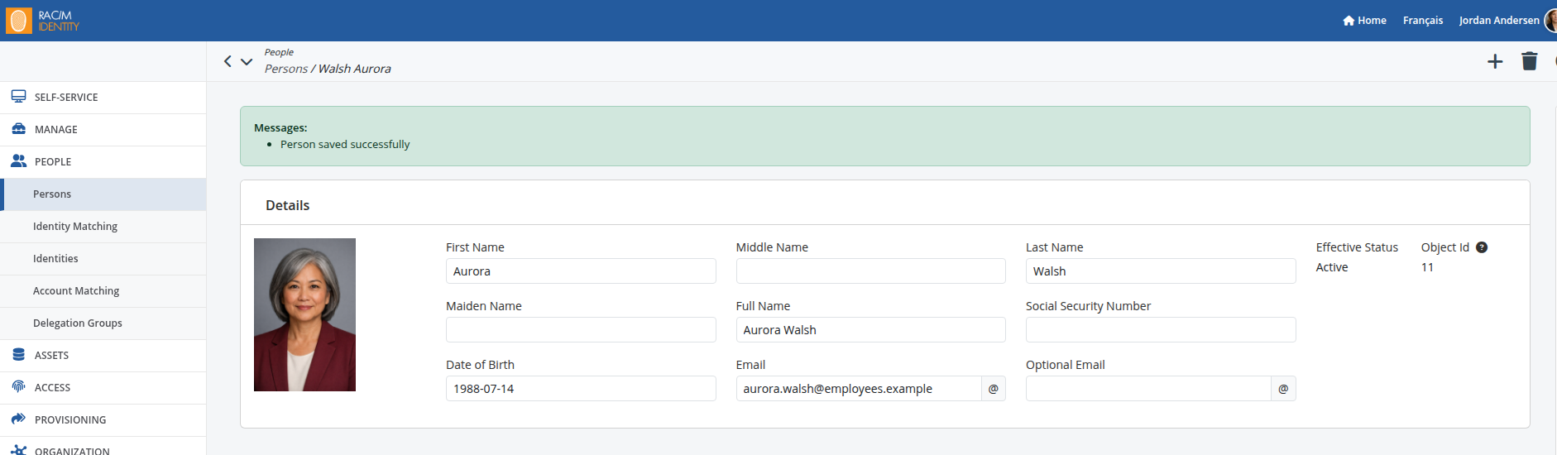Expand SELF-SERVICE menu section

click(103, 98)
